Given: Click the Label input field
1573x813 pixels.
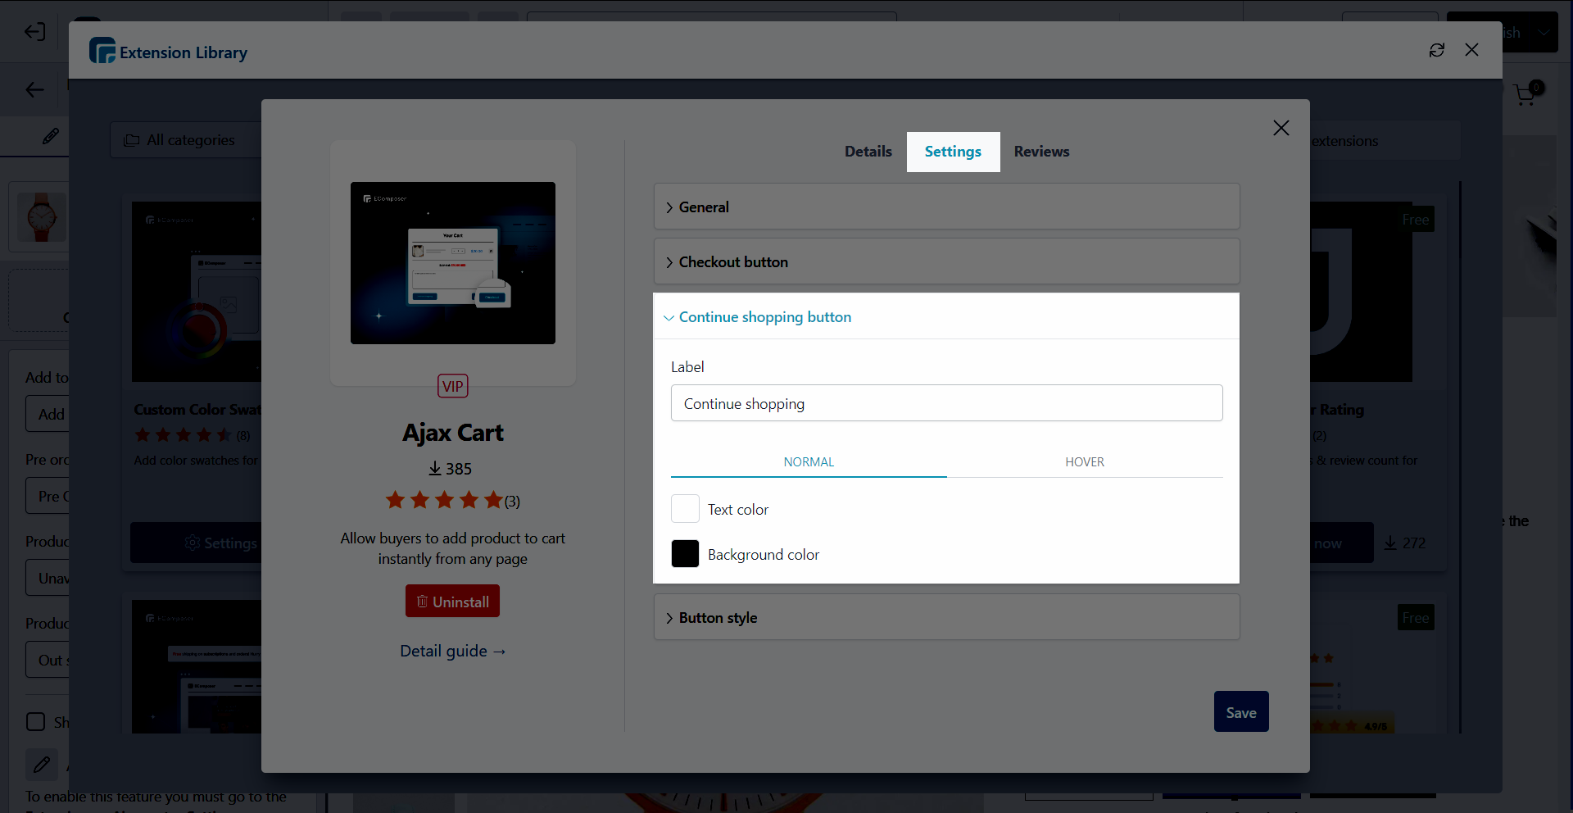Looking at the screenshot, I should 946,403.
